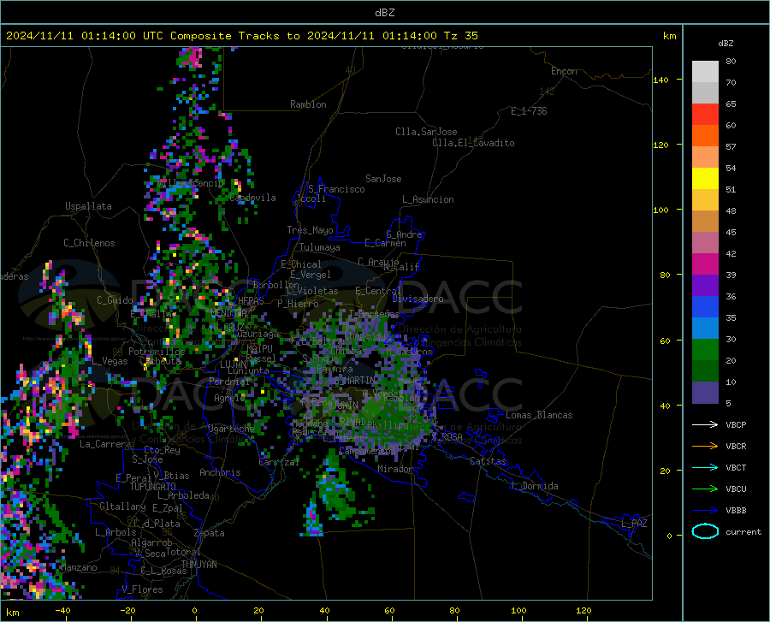Click the cyan VBCT arrow legend icon
The height and width of the screenshot is (622, 770).
click(x=705, y=467)
